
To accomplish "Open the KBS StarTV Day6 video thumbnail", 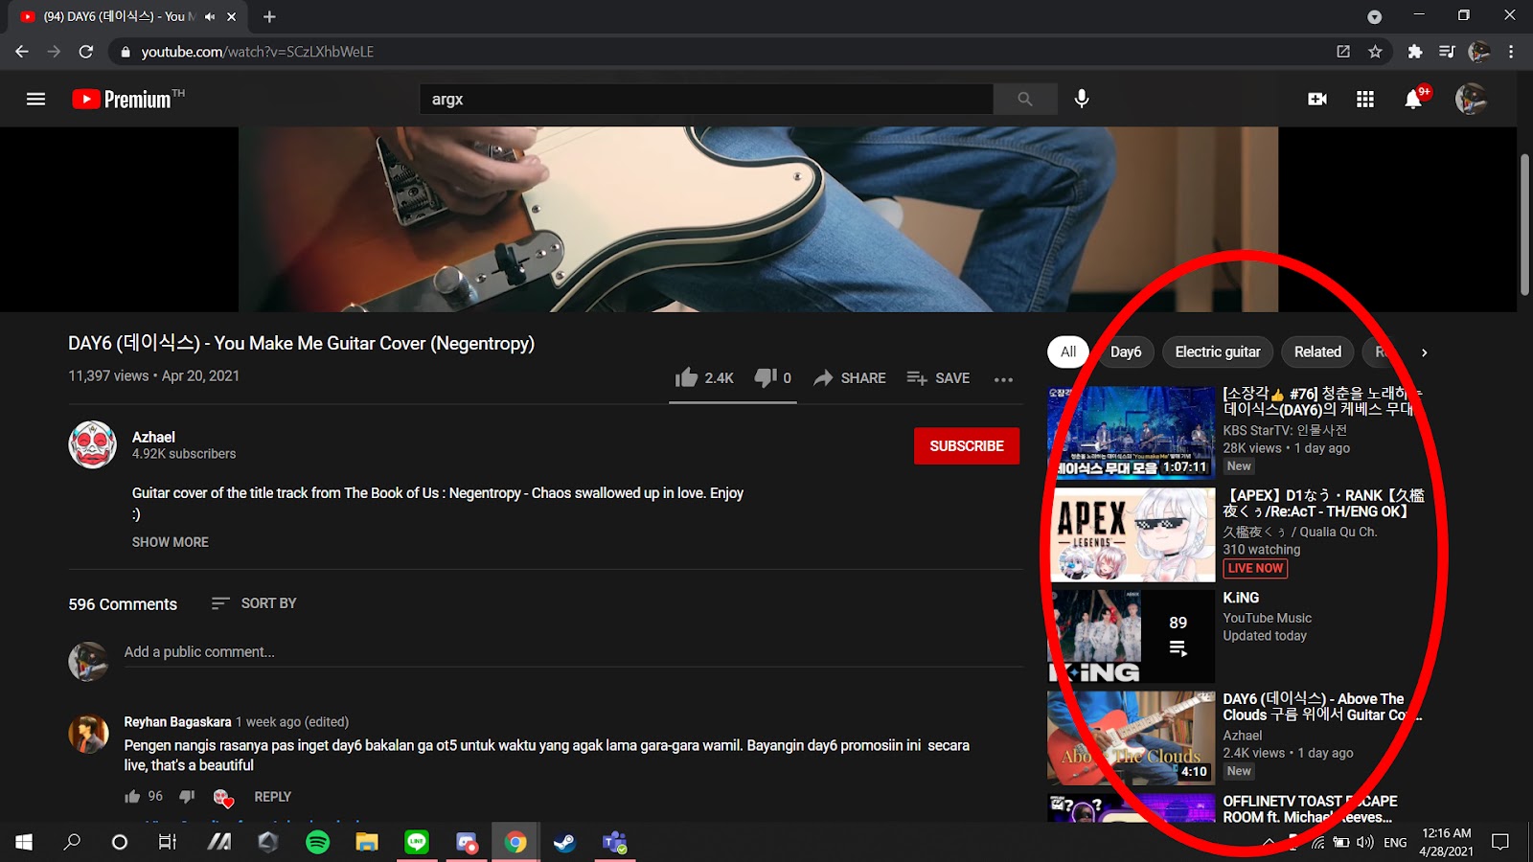I will click(1132, 432).
